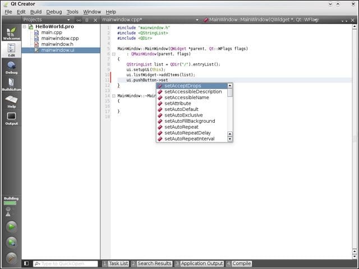This screenshot has width=359, height=269.
Task: Close the Projects side panel
Action: (x=95, y=20)
